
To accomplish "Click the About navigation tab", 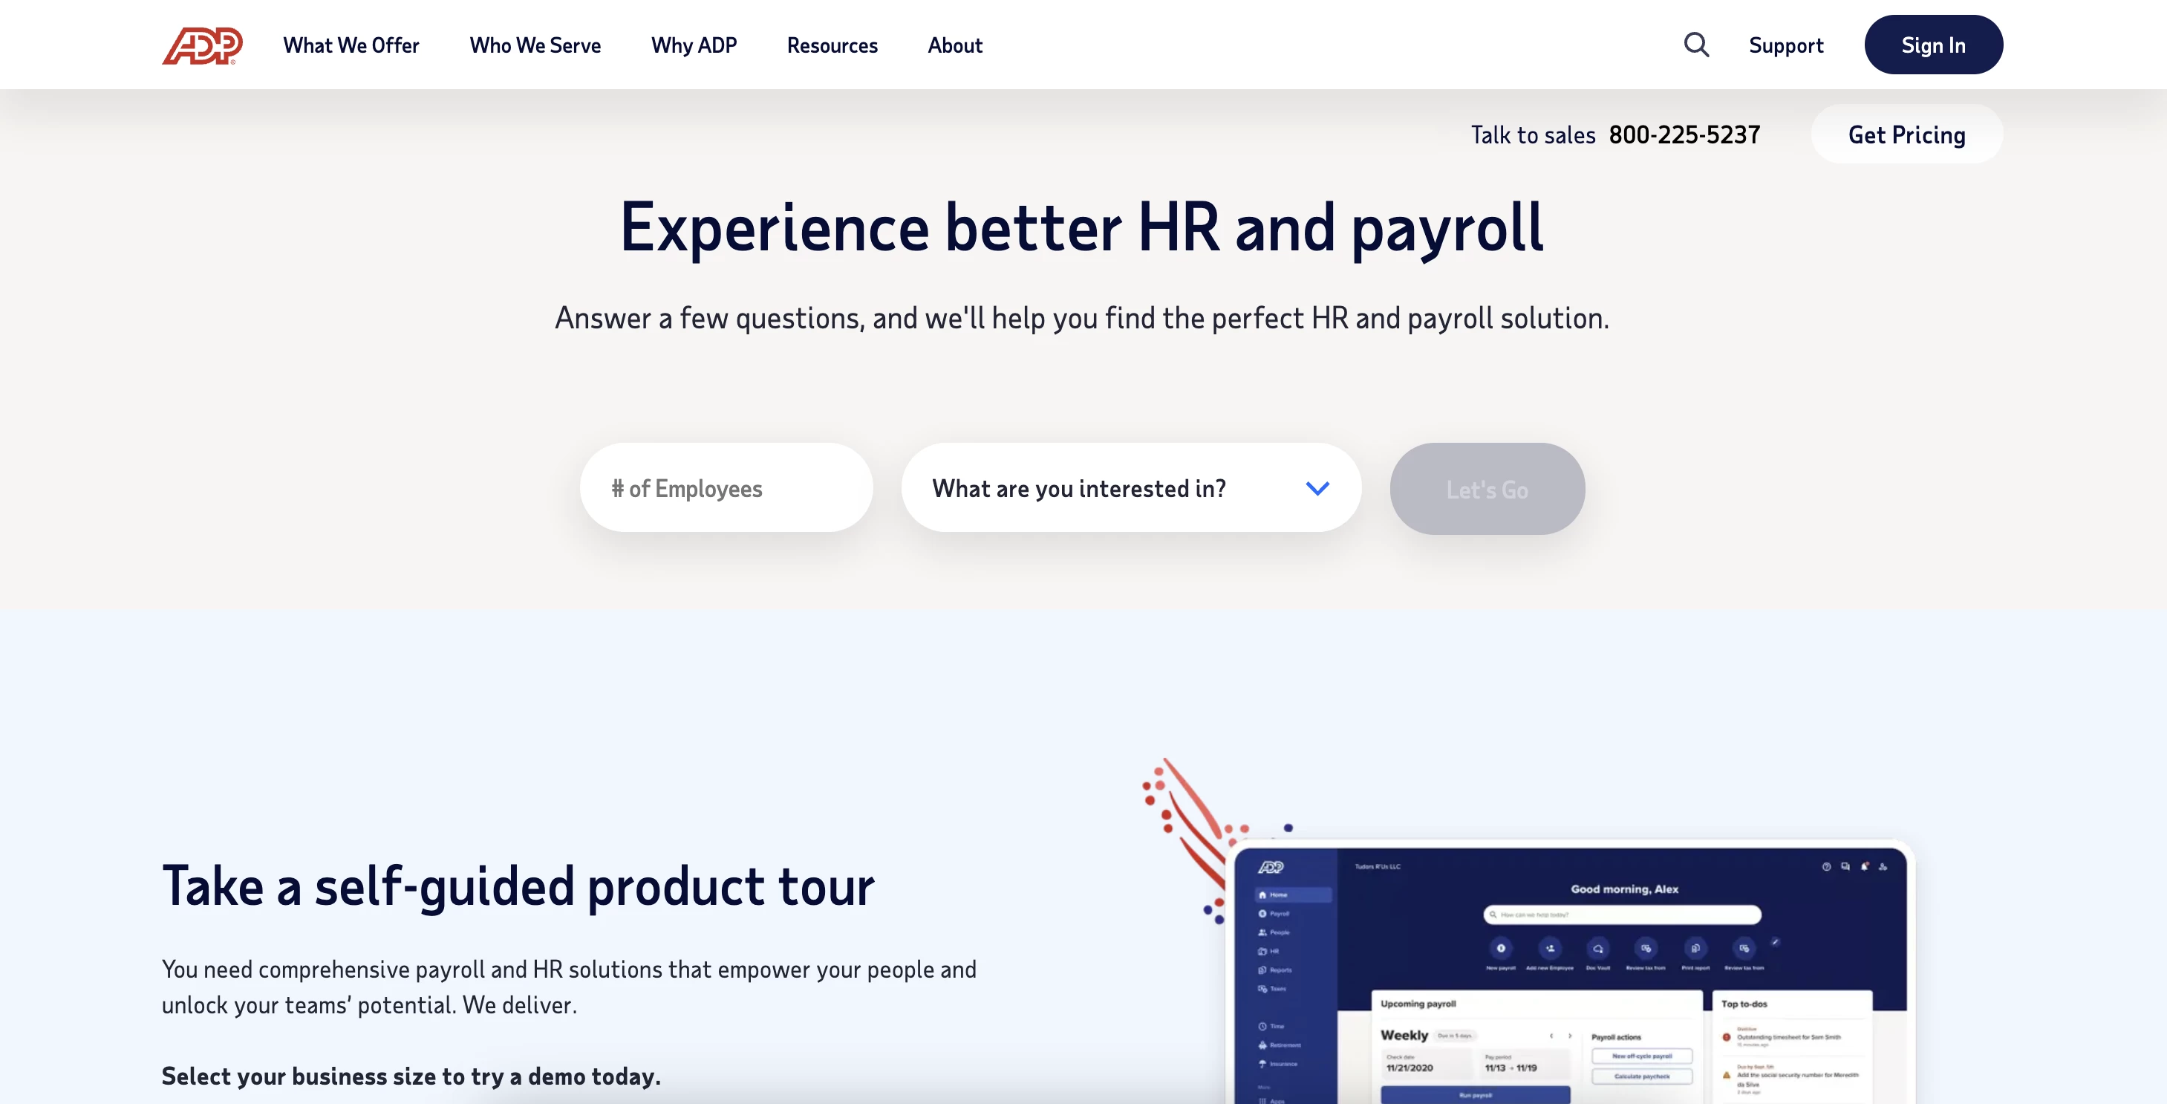I will [x=956, y=44].
